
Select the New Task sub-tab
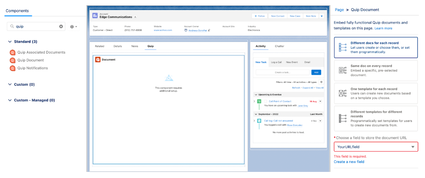[261, 62]
